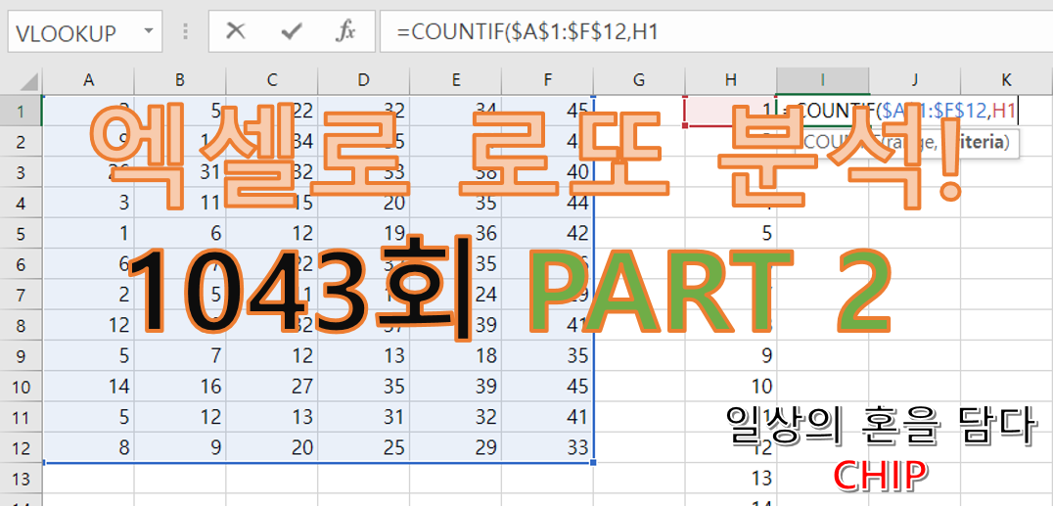Select column F header
The image size is (1053, 507).
[547, 80]
